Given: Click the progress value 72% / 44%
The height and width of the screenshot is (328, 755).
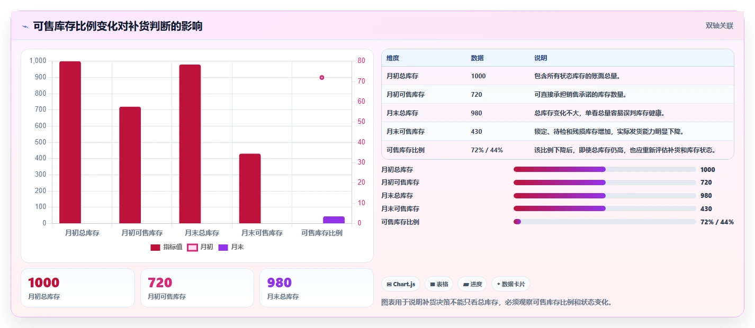Looking at the screenshot, I should tap(717, 222).
